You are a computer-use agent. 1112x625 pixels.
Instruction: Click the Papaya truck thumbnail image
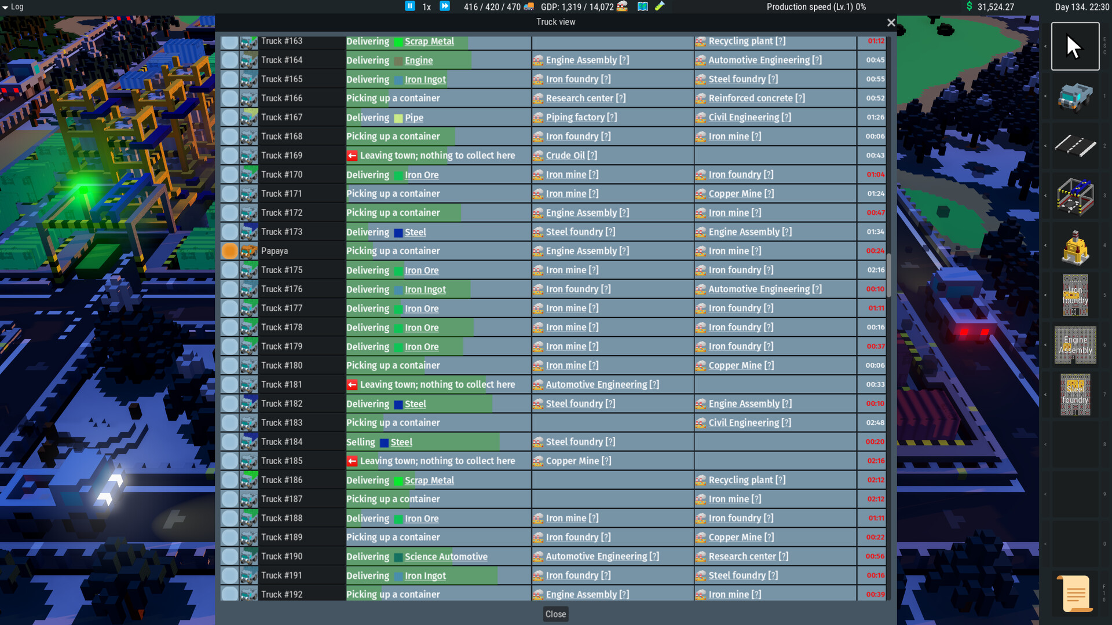coord(249,251)
